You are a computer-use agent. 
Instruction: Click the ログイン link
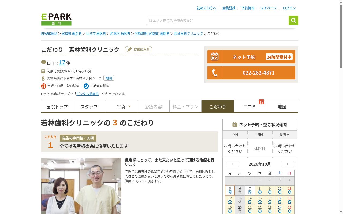[x=289, y=8]
